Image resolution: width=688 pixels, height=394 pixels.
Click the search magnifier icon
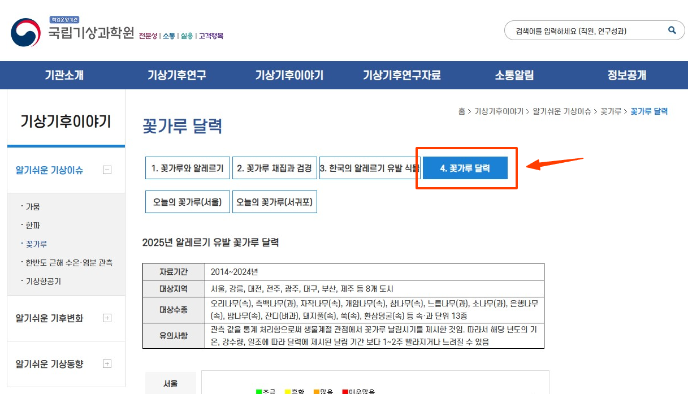[x=672, y=30]
